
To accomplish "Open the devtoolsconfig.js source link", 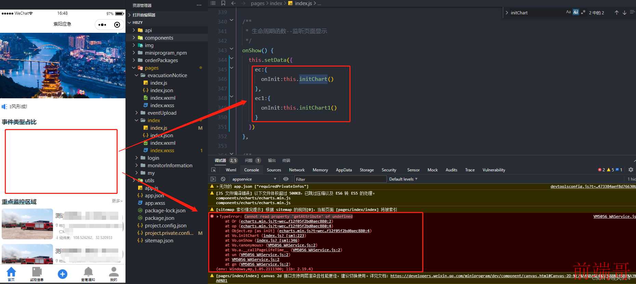I will point(593,186).
